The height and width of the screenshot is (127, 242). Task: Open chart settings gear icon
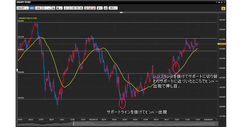pyautogui.click(x=219, y=2)
